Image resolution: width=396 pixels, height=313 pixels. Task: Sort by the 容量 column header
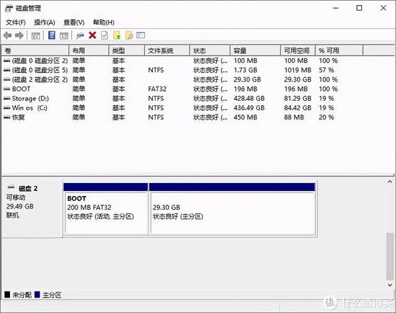(256, 51)
